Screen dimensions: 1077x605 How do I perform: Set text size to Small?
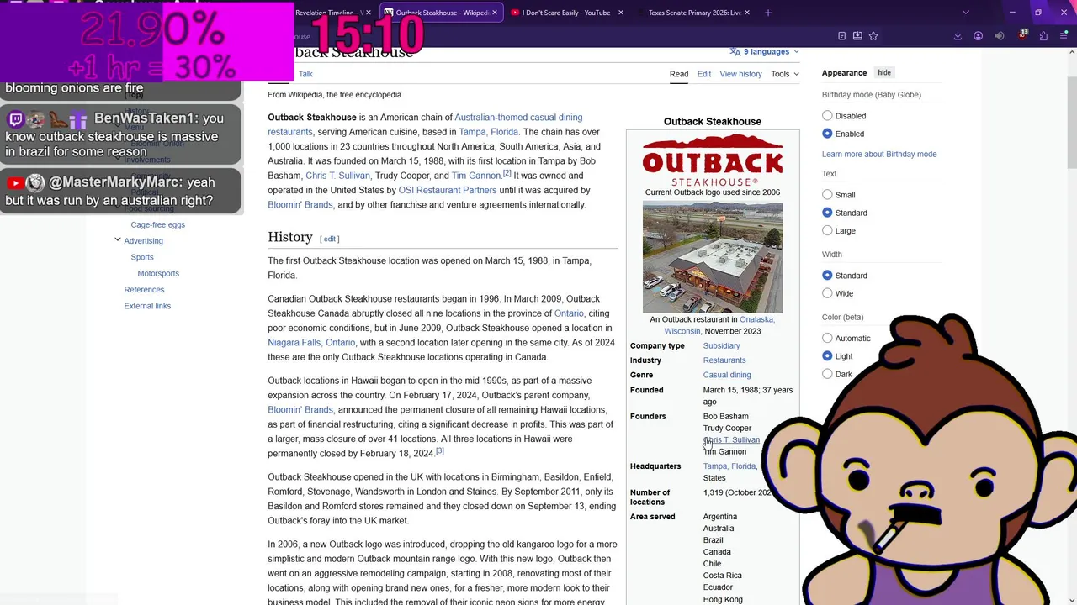click(x=827, y=195)
